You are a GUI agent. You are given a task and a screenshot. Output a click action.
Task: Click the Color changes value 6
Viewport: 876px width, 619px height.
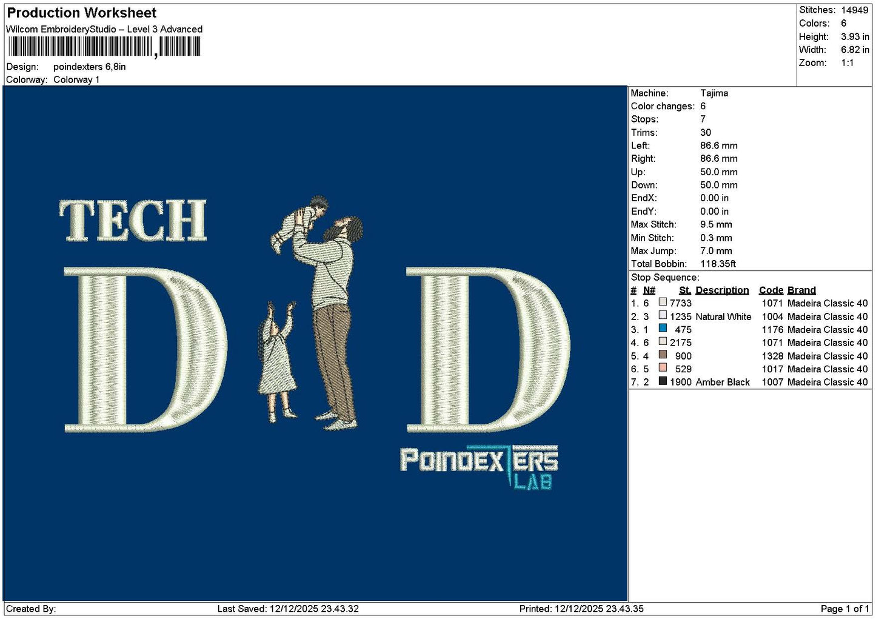(703, 106)
